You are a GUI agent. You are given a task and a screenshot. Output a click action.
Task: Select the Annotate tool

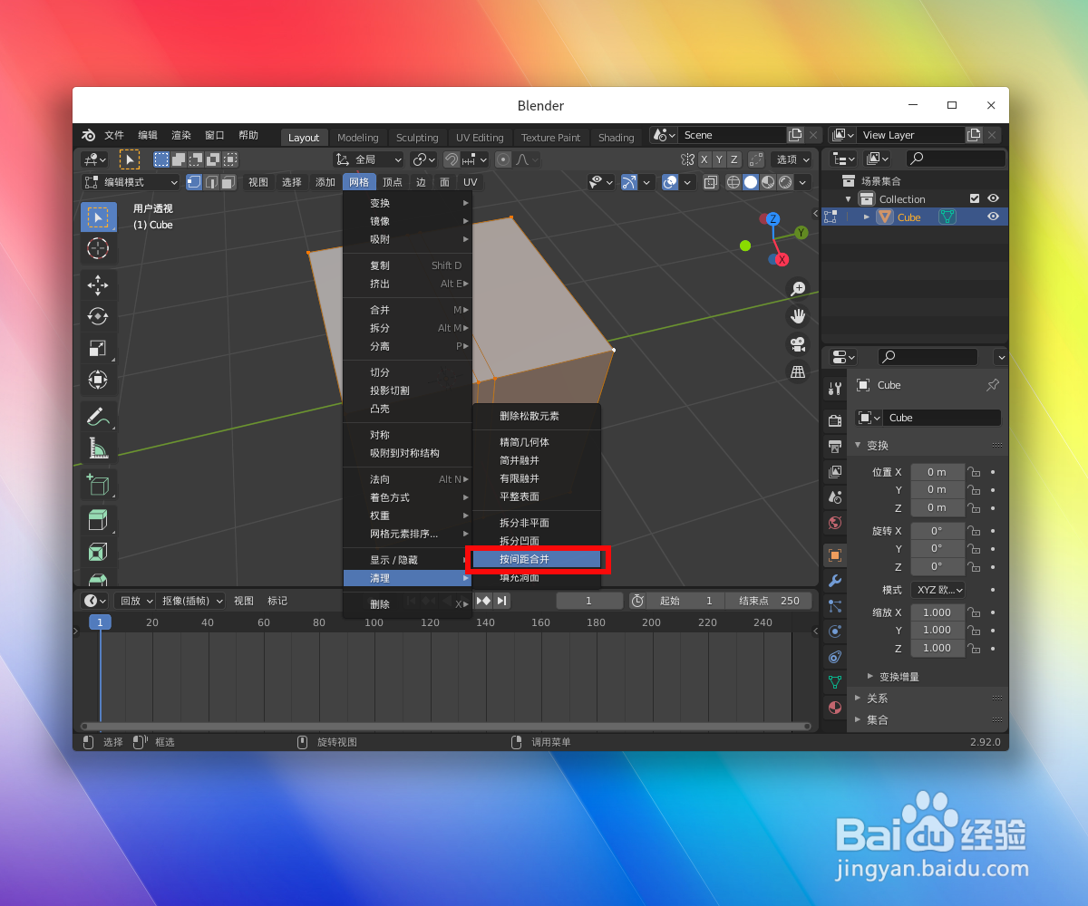tap(98, 417)
